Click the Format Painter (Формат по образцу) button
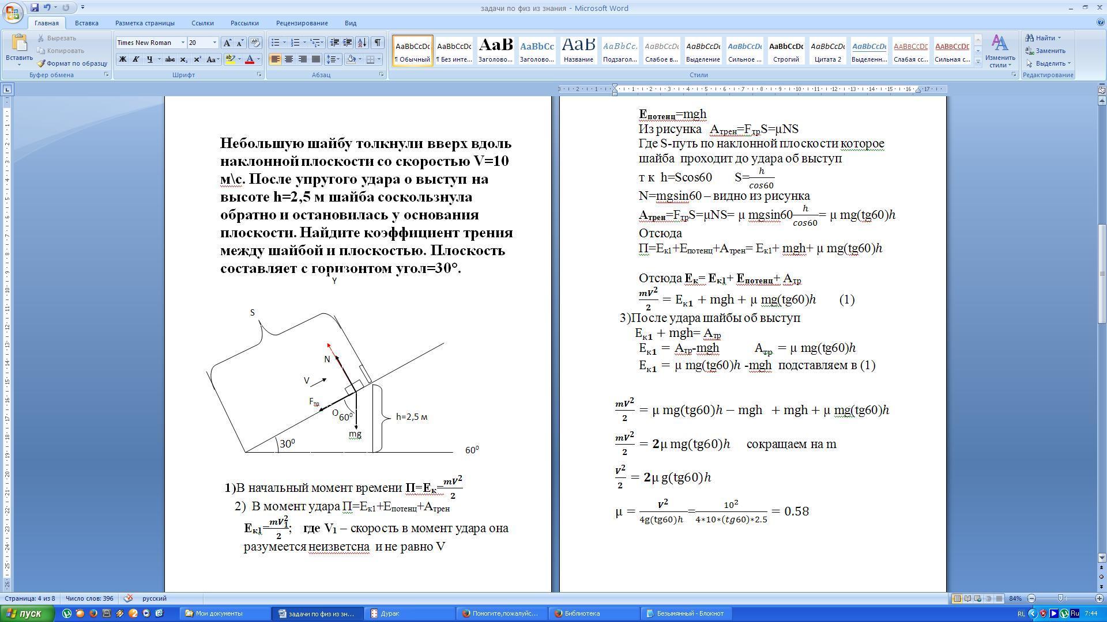 [72, 63]
